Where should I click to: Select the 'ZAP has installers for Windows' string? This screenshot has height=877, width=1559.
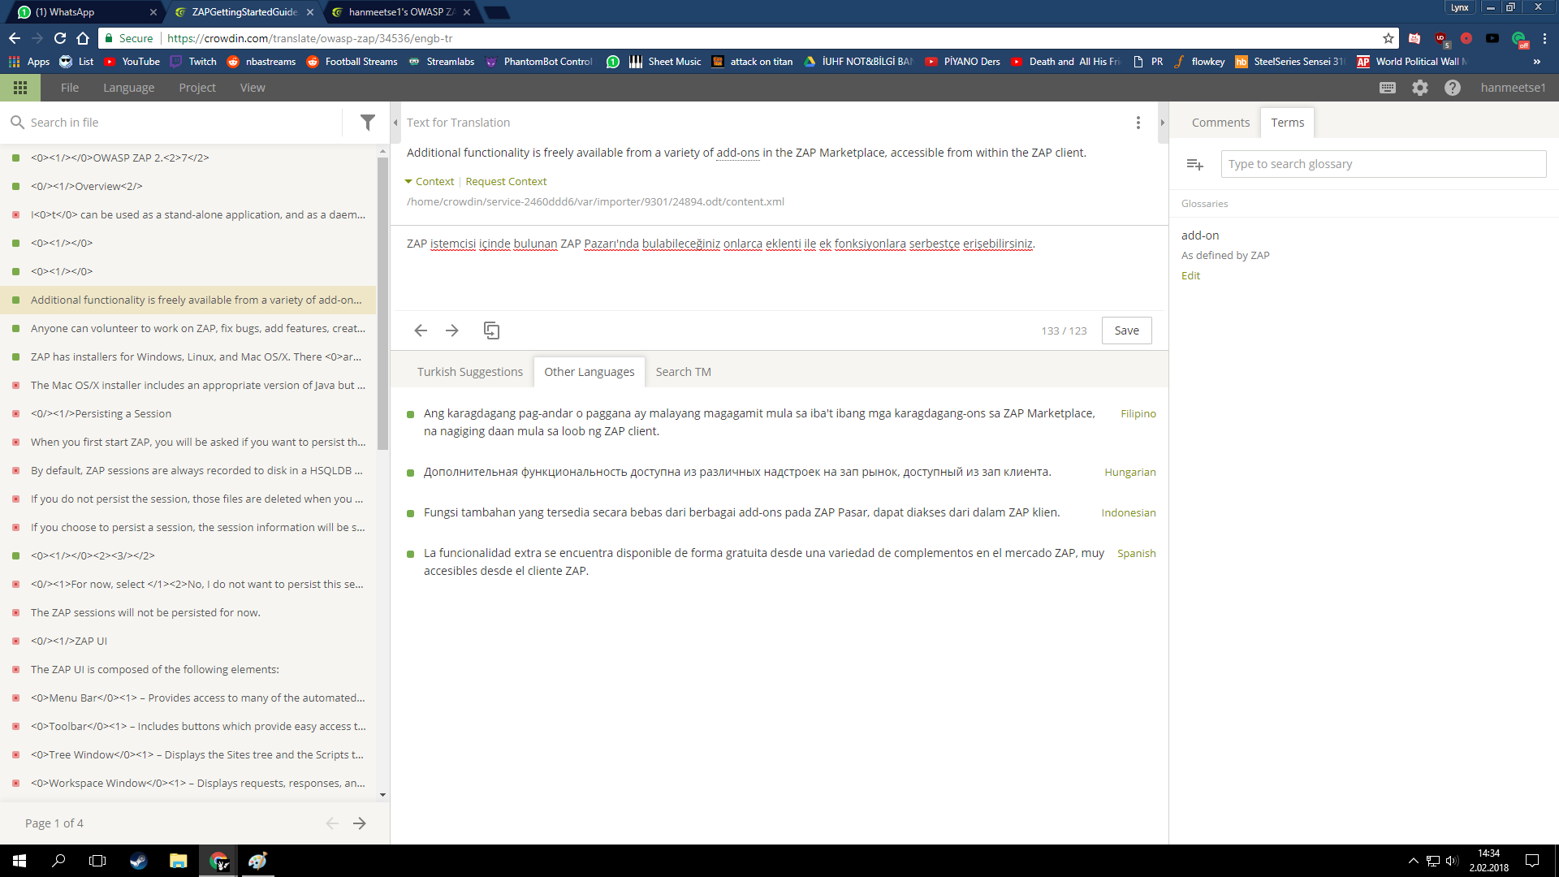point(188,356)
